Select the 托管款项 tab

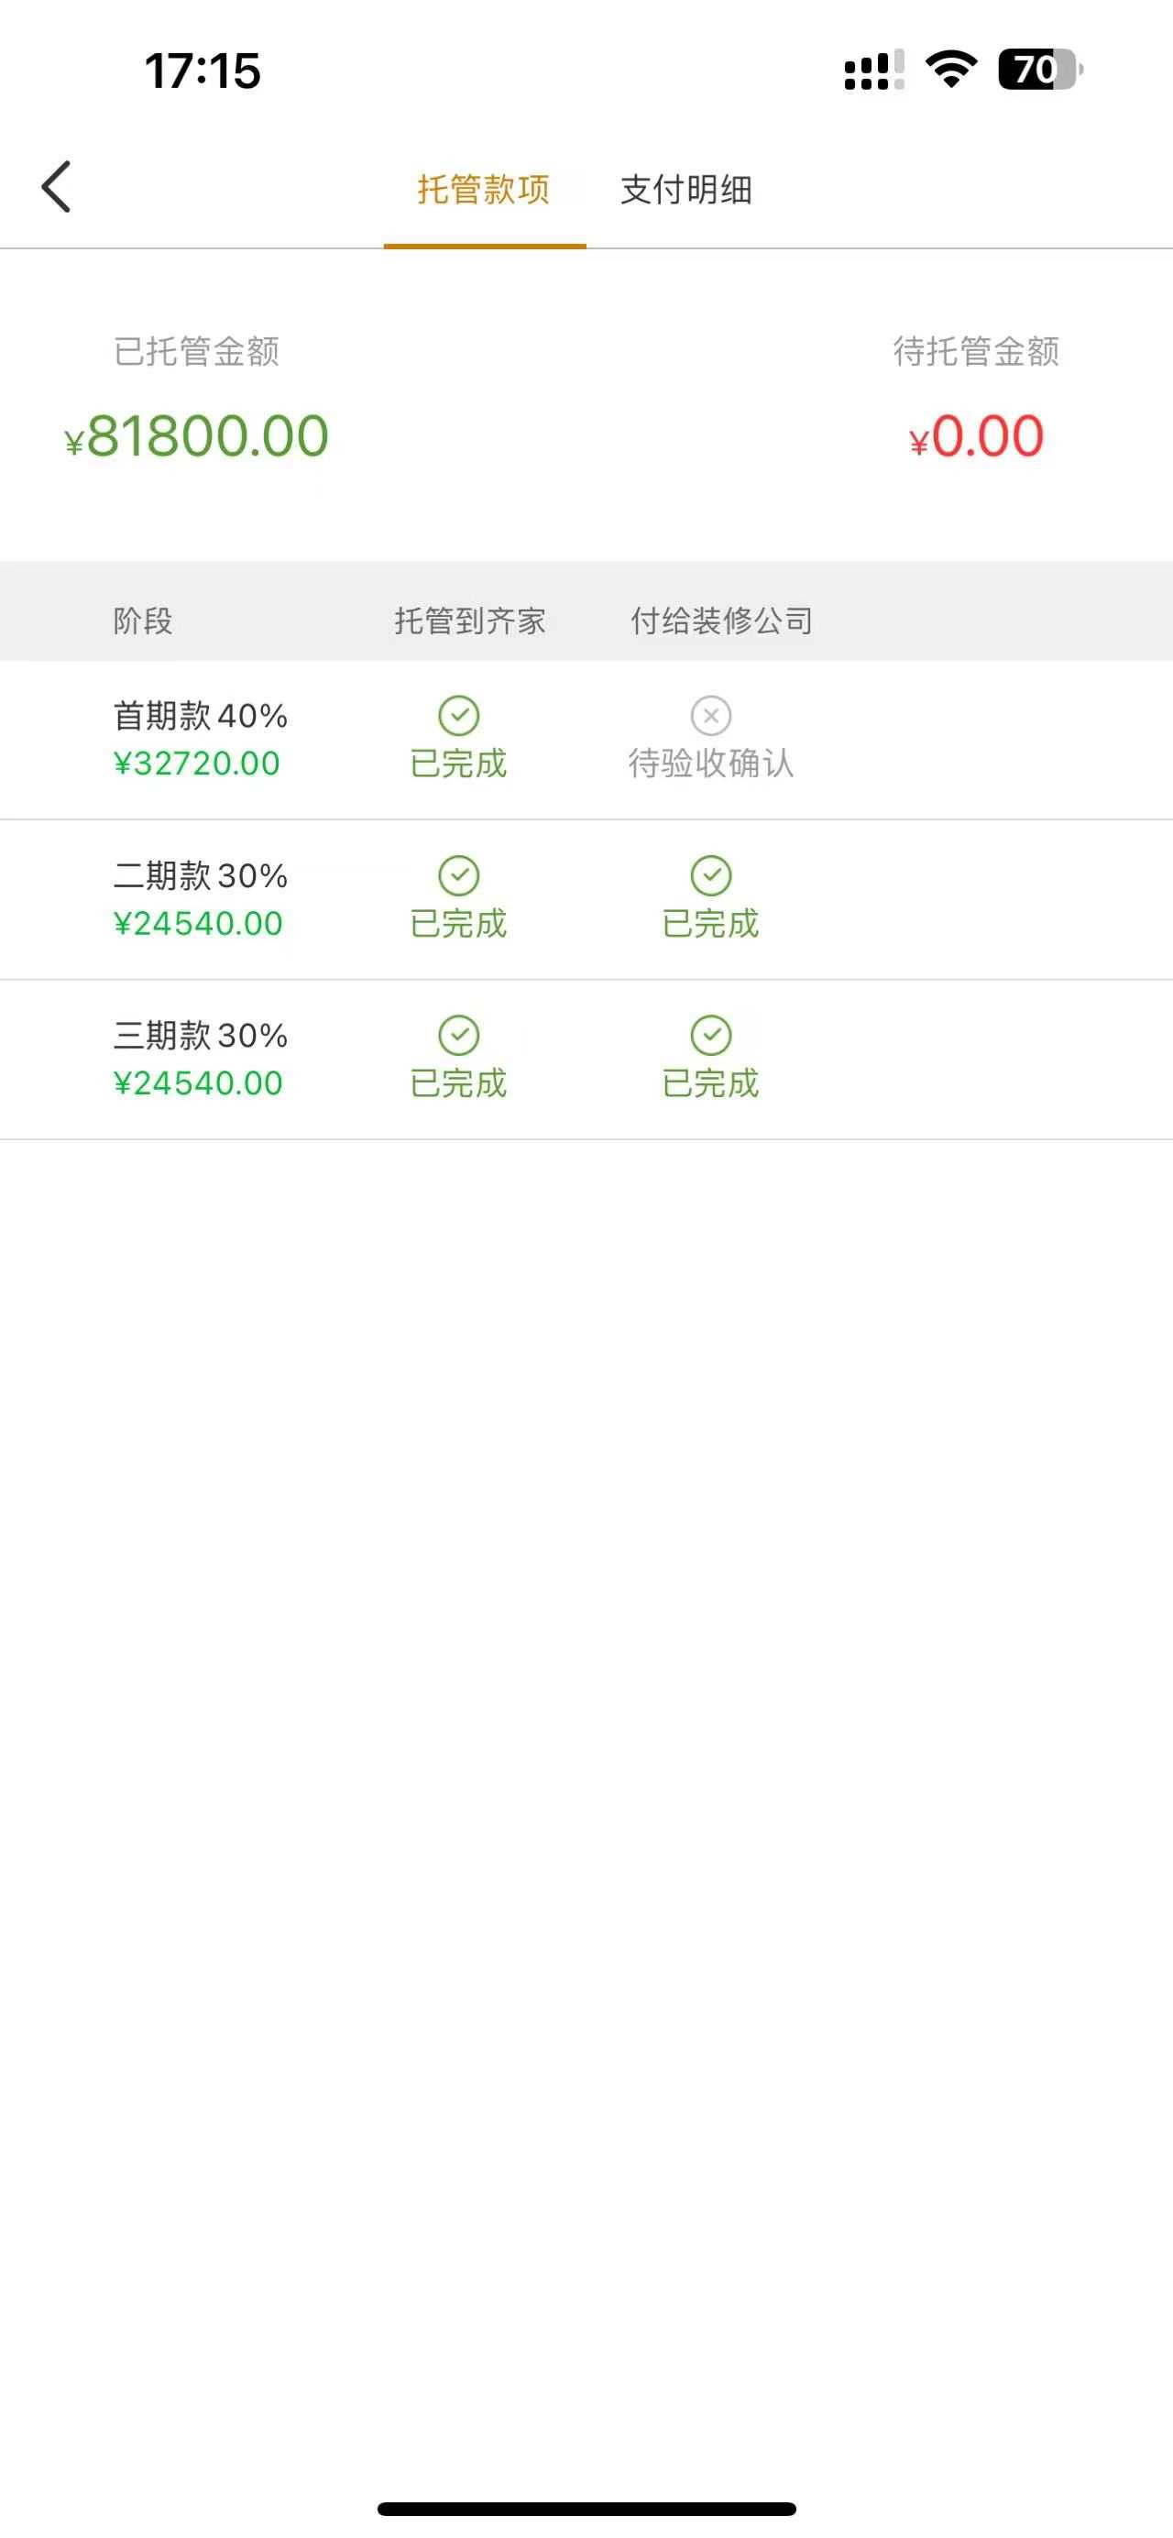click(x=484, y=189)
